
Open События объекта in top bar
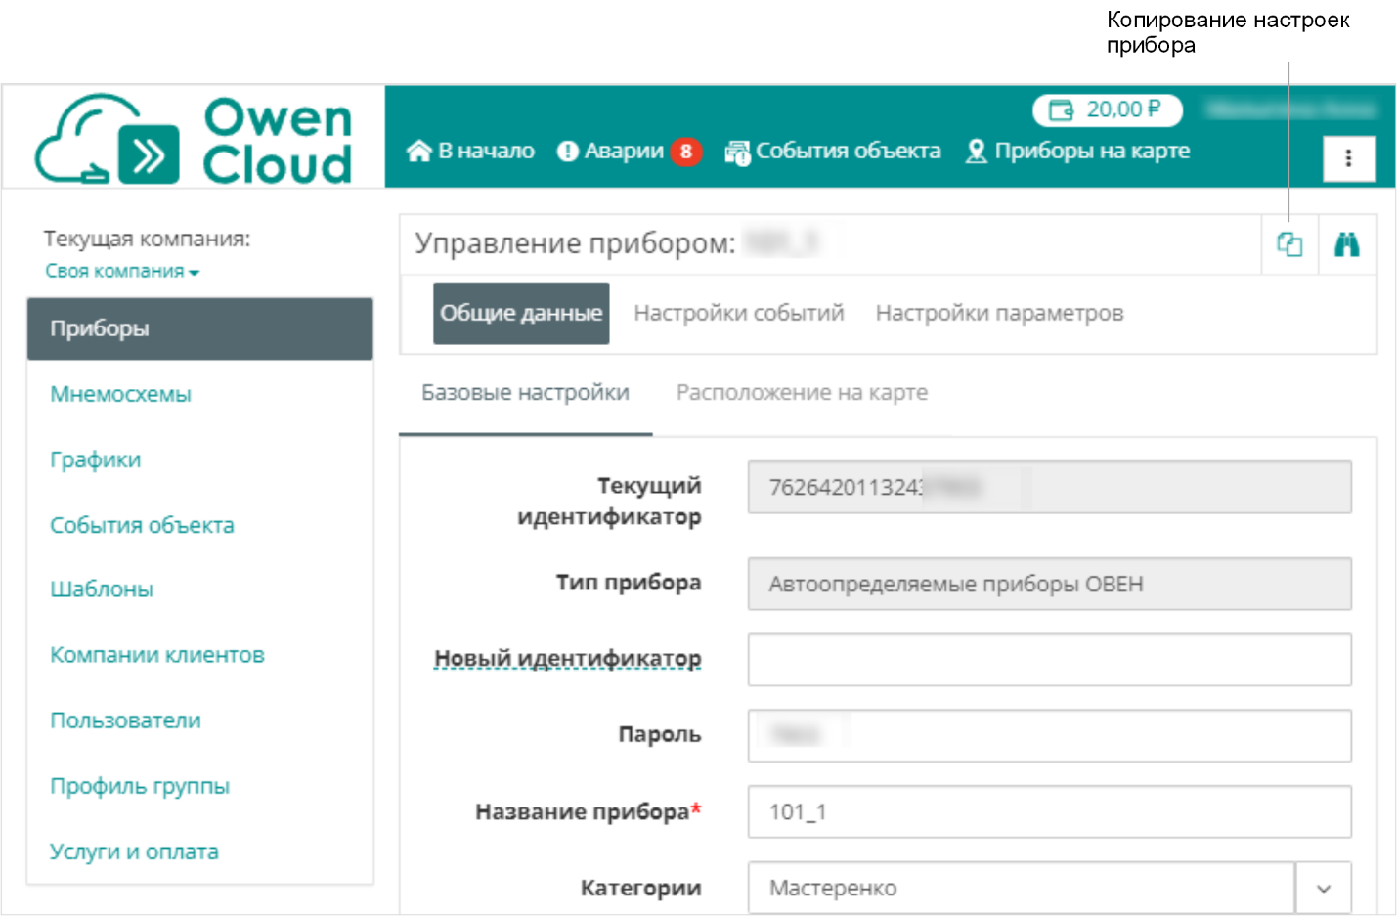pos(833,152)
